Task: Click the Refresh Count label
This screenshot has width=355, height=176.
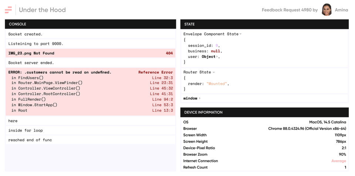Action: (195, 167)
